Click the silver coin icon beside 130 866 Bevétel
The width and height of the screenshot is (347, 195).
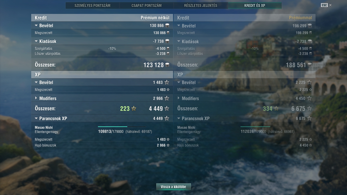coord(167,25)
